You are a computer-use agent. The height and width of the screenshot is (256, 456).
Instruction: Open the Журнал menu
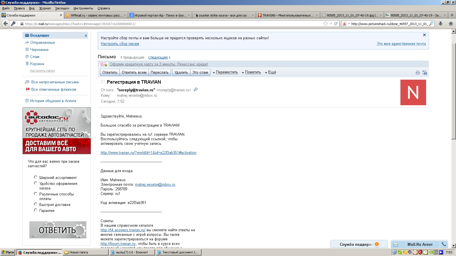(45, 8)
